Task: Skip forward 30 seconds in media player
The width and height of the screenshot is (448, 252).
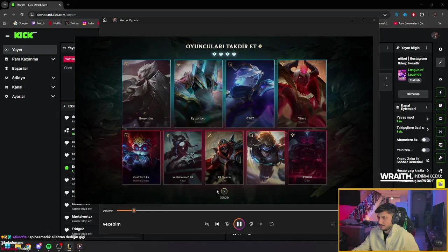Action: tap(251, 224)
